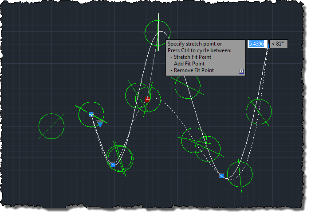
Task: Click the center of the white crosshair cursor
Action: [158, 32]
